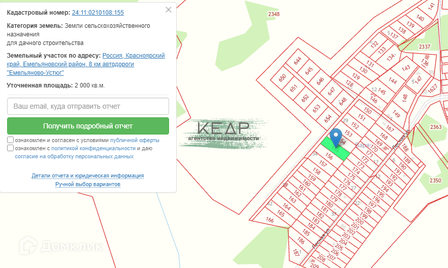The image size is (448, 268).
Task: Open 'политикой конфиденциальности' link
Action: (x=94, y=148)
